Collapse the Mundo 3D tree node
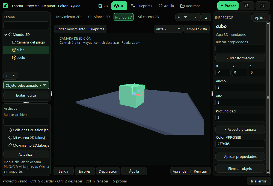 pos(5,35)
